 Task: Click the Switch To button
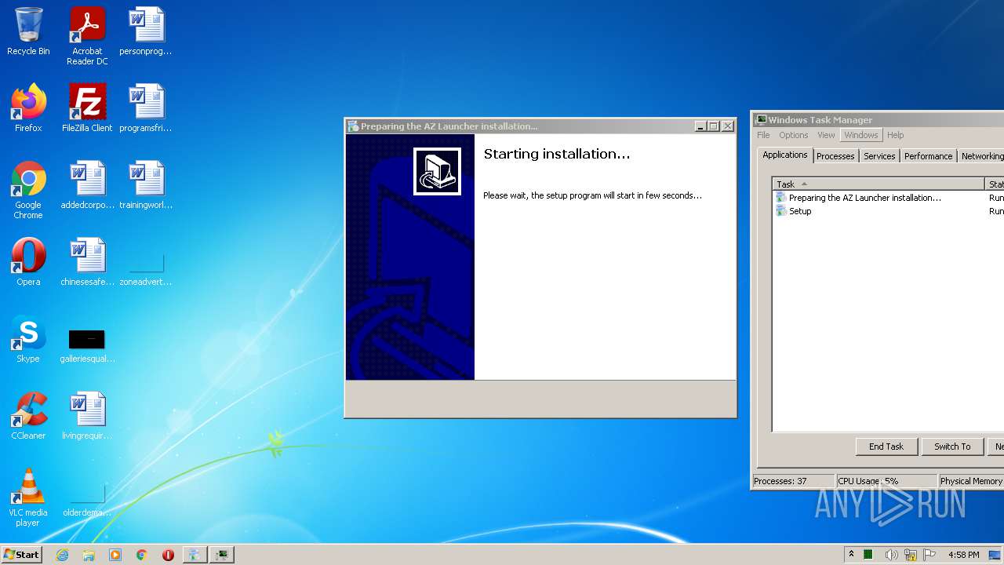(951, 447)
